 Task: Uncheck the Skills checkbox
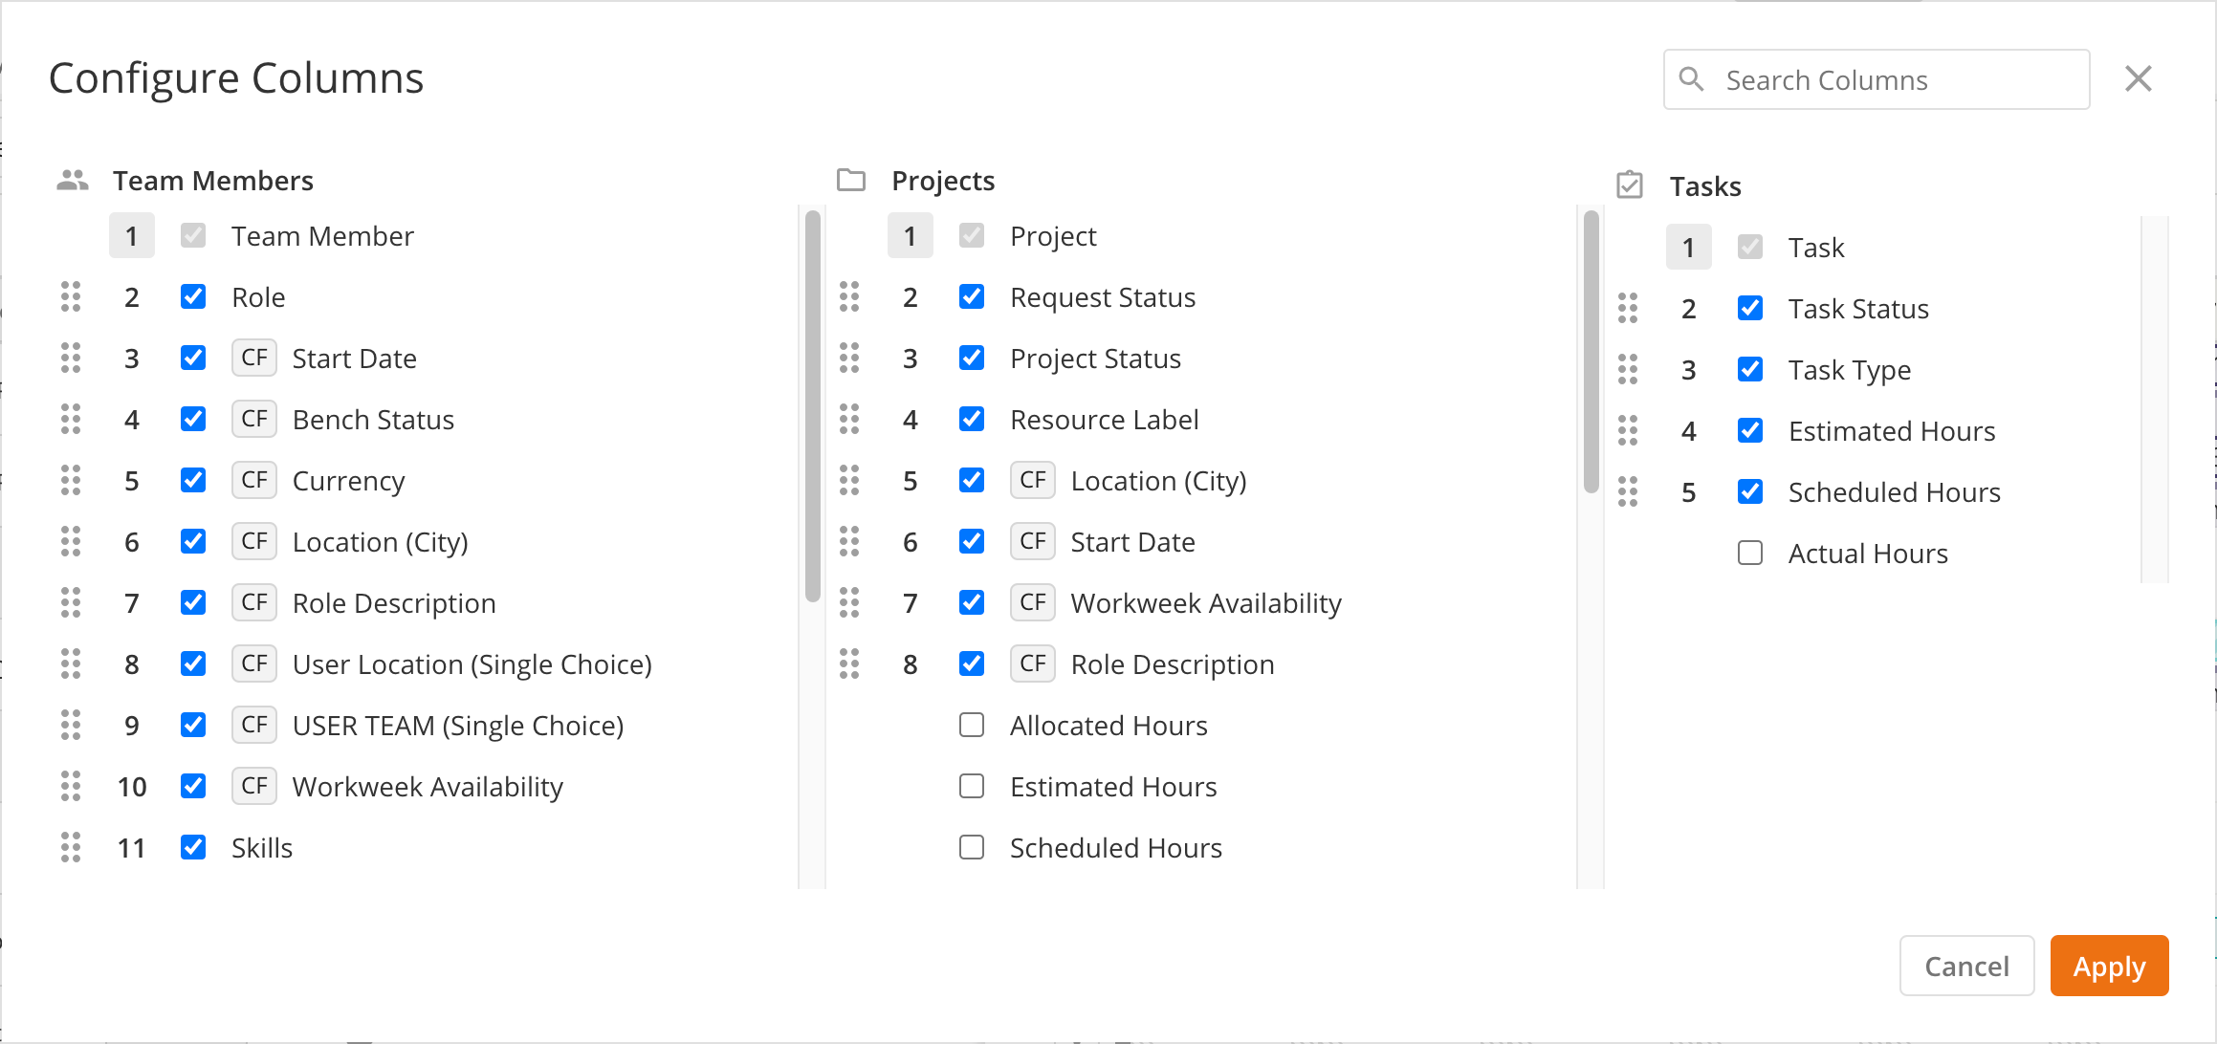193,847
